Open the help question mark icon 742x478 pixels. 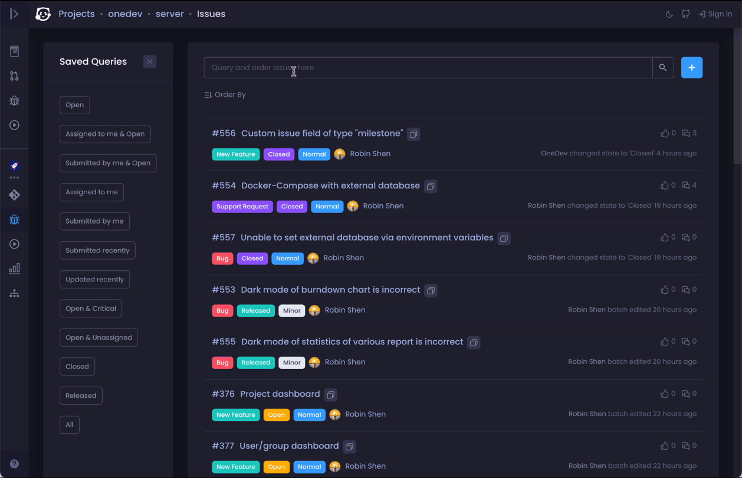[14, 464]
